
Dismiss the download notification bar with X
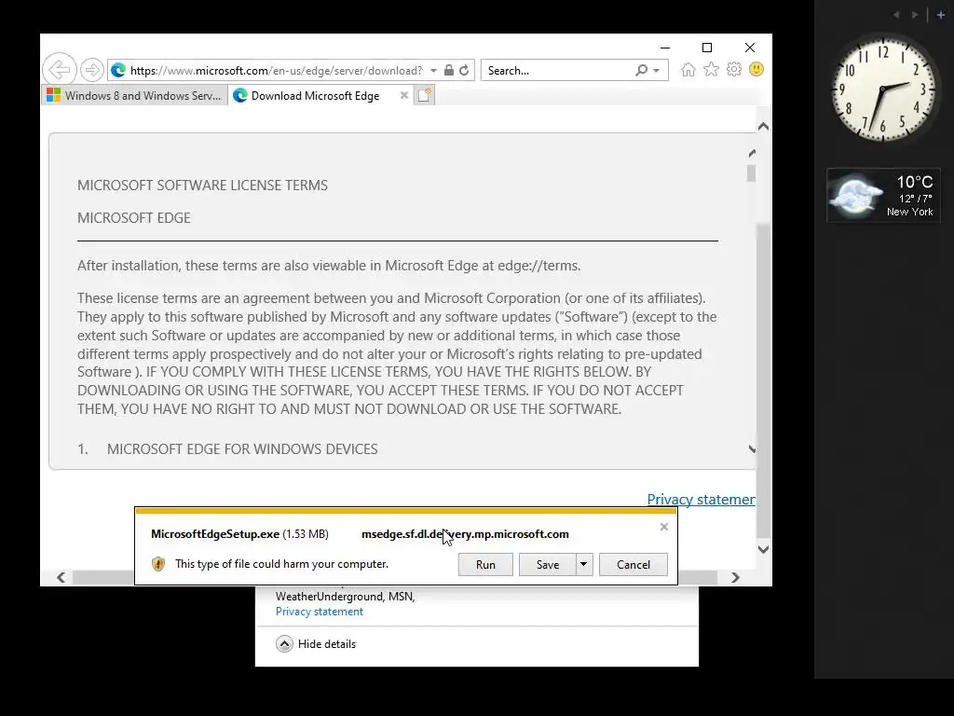point(663,527)
